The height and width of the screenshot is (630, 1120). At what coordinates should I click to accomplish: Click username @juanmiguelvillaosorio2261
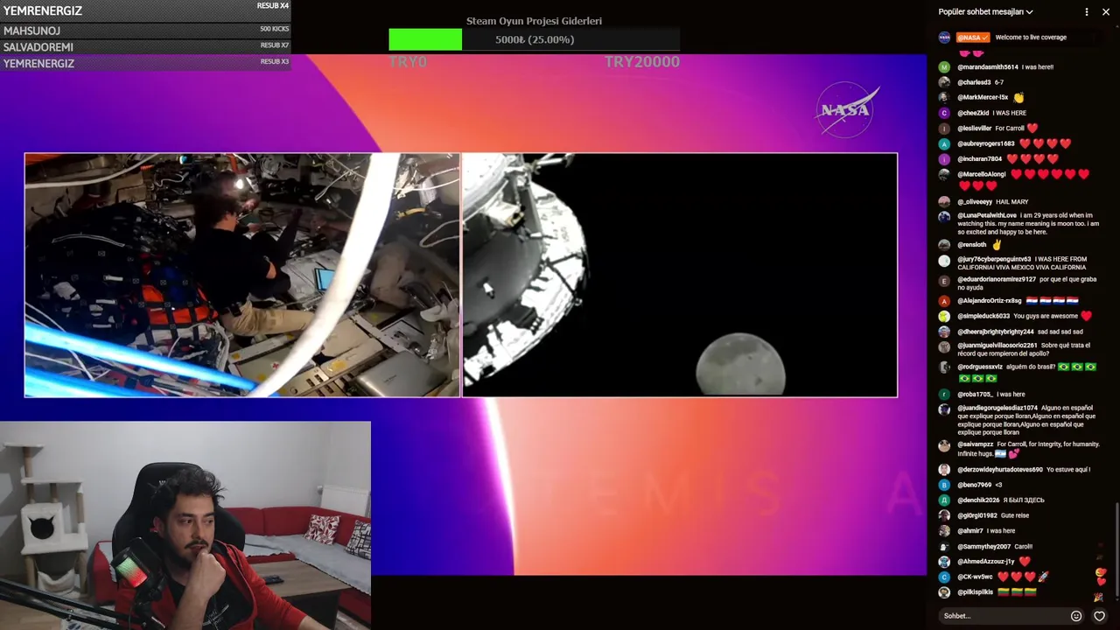point(997,346)
